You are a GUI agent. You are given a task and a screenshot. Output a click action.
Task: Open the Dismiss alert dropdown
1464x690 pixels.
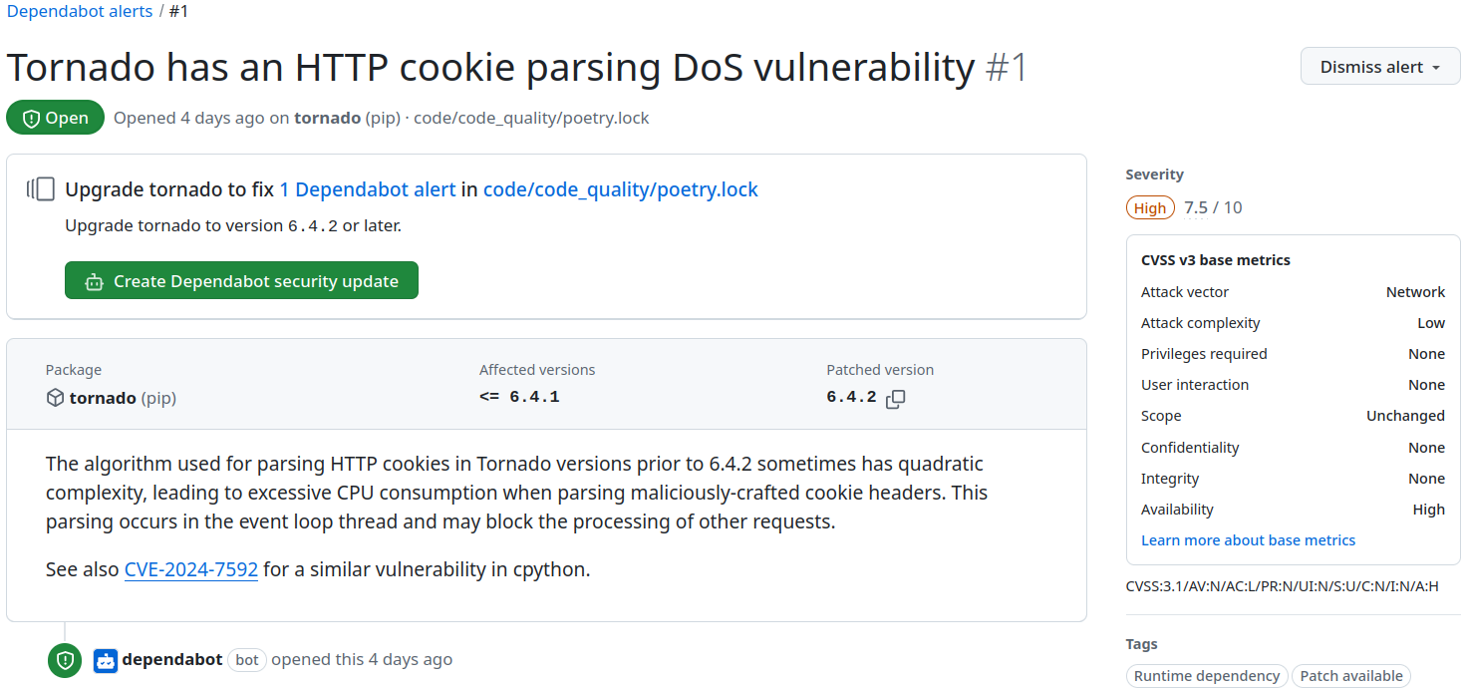pyautogui.click(x=1379, y=67)
